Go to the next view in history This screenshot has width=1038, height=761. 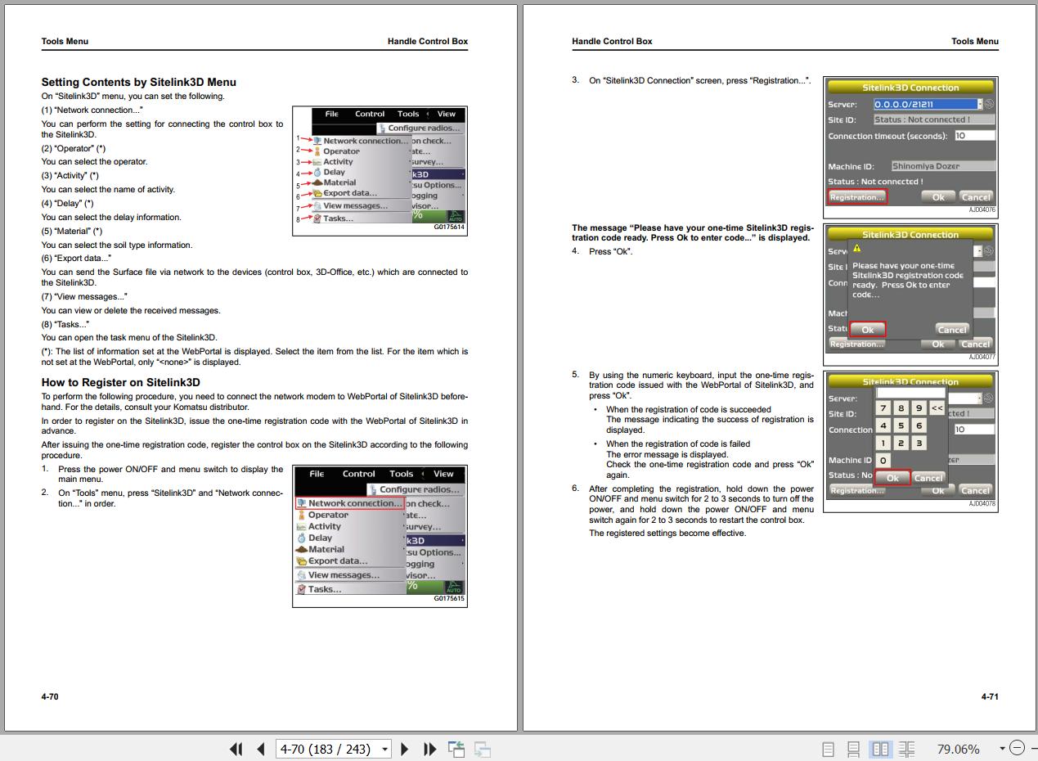[x=483, y=749]
